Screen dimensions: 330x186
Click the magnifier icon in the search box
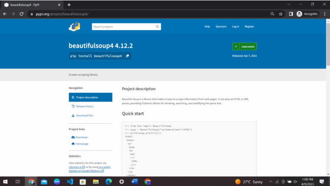click(x=157, y=27)
